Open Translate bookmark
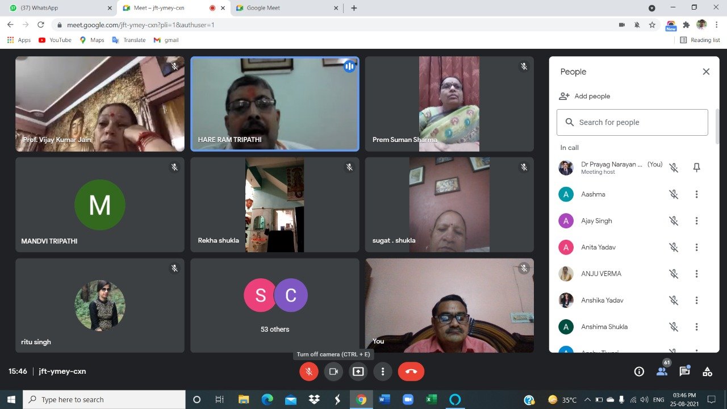The width and height of the screenshot is (727, 409). pos(129,40)
